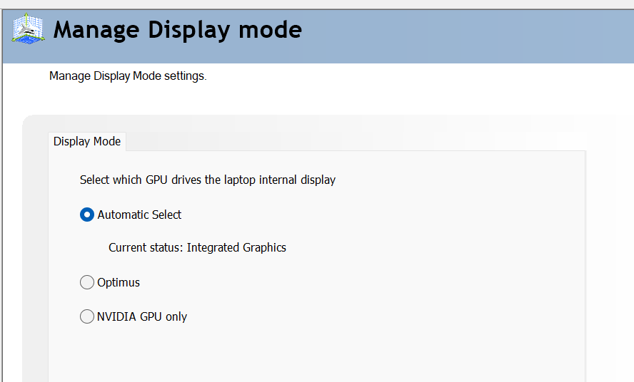Click the 'Manage Display mode' page title

(178, 30)
